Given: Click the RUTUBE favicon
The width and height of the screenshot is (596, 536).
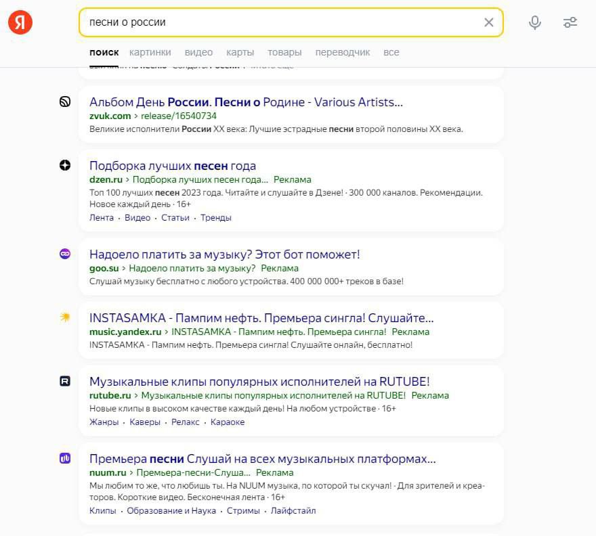Looking at the screenshot, I should pyautogui.click(x=65, y=381).
